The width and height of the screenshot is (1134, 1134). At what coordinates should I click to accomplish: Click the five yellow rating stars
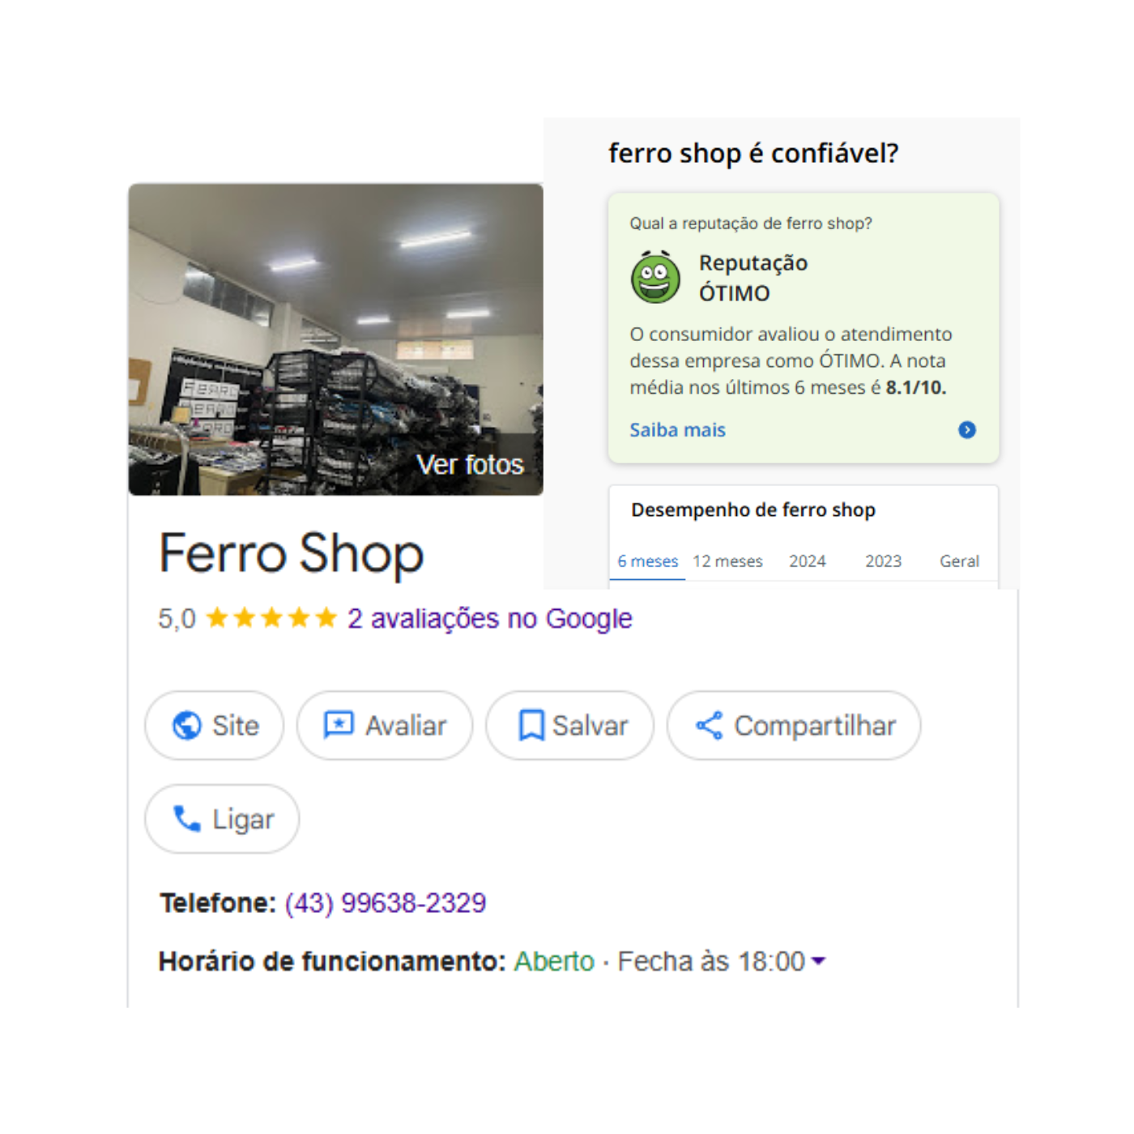pos(271,619)
